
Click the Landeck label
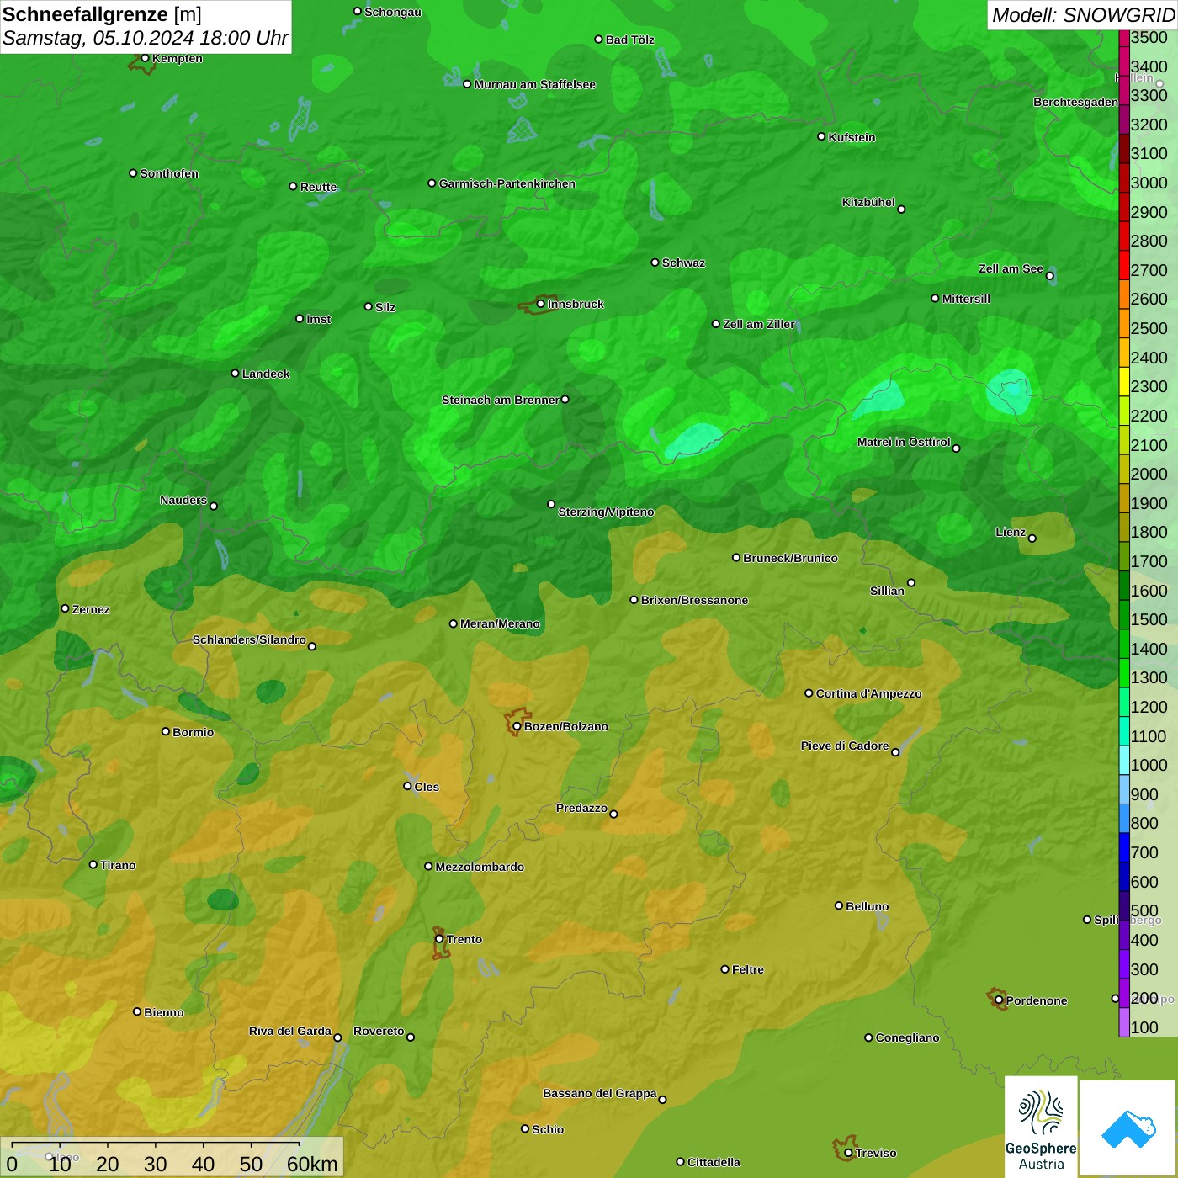(266, 374)
